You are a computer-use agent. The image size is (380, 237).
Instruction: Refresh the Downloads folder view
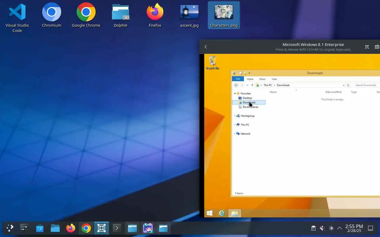point(348,85)
